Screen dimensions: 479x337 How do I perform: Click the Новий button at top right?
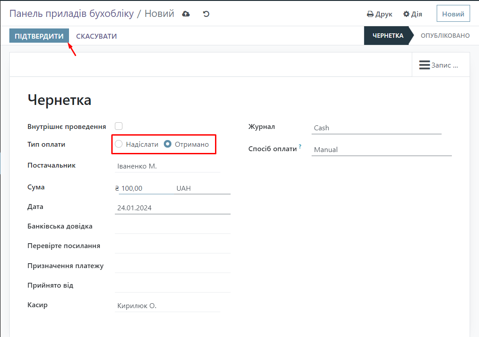click(x=453, y=14)
